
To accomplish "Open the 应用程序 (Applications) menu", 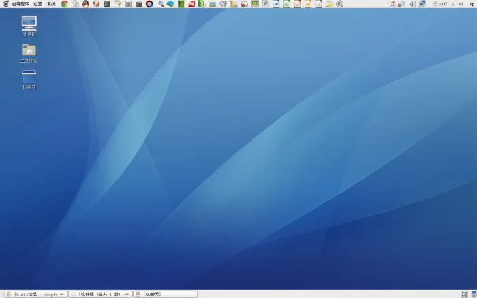I will 20,4.
